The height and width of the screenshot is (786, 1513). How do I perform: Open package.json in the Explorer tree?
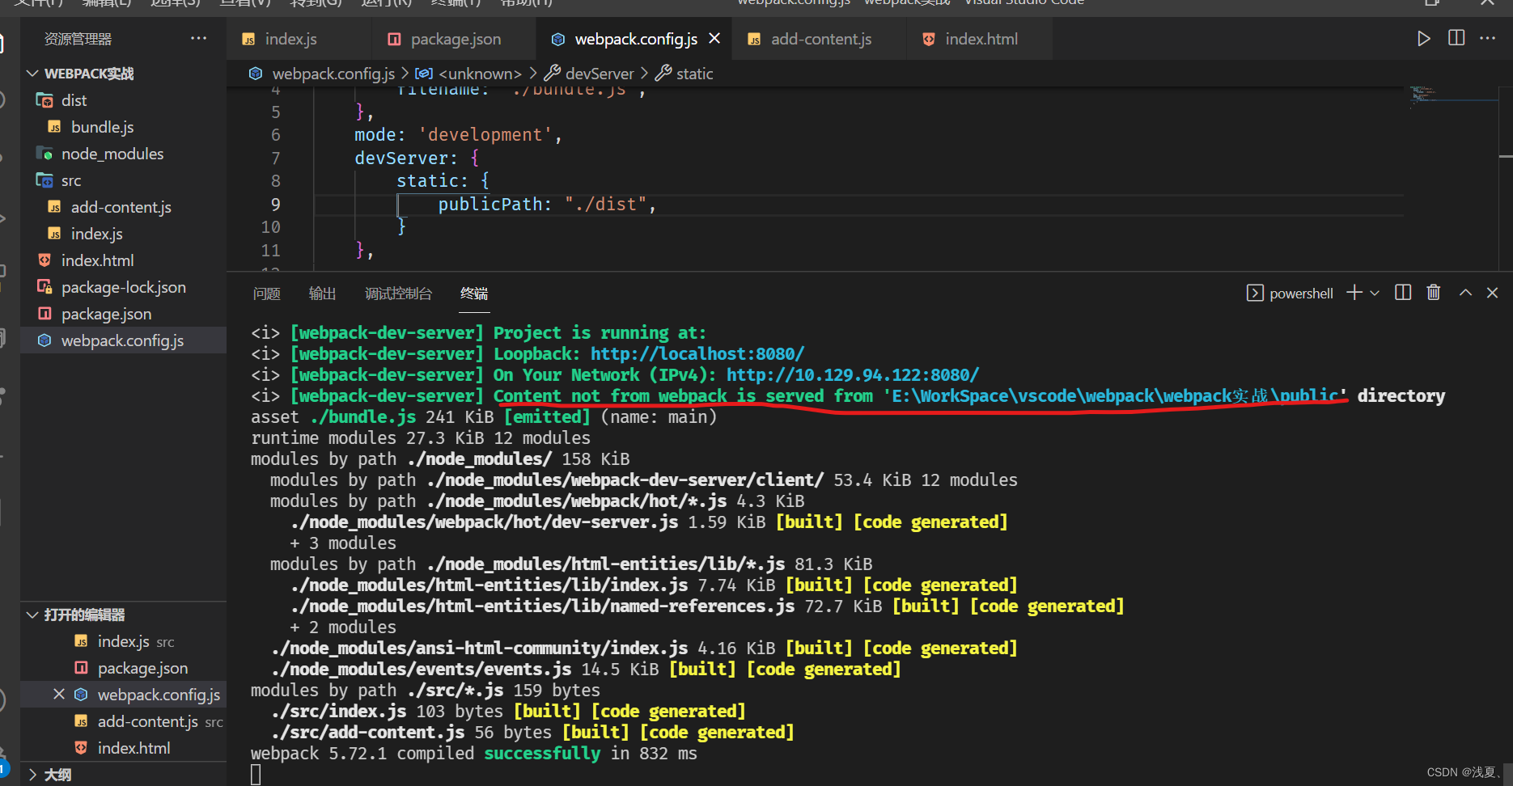[106, 314]
